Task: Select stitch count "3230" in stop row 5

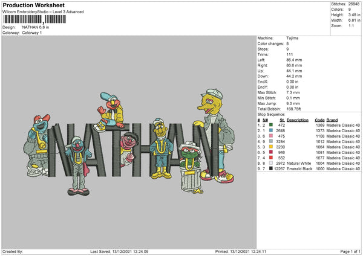Action: (280, 147)
